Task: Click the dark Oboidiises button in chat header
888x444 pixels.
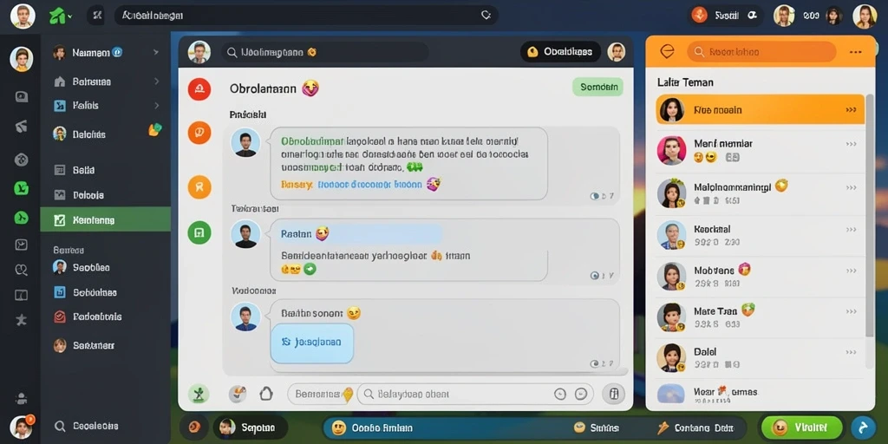Action: click(560, 51)
